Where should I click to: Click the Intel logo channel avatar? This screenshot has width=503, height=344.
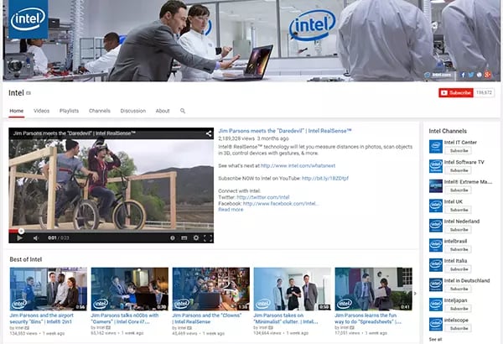[x=29, y=19]
